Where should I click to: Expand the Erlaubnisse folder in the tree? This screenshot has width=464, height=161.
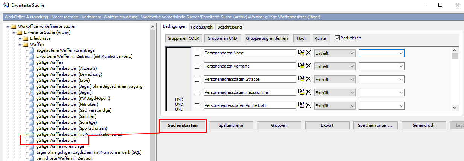(x=20, y=38)
